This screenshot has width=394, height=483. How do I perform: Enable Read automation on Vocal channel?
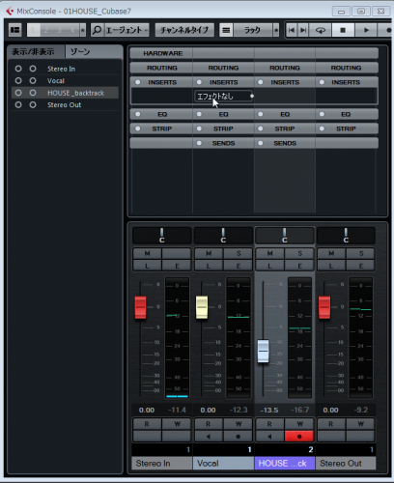(x=209, y=424)
